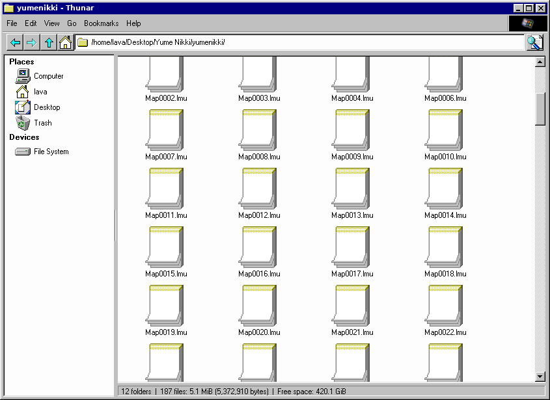Select the Map0011.lmu file icon

[164, 188]
